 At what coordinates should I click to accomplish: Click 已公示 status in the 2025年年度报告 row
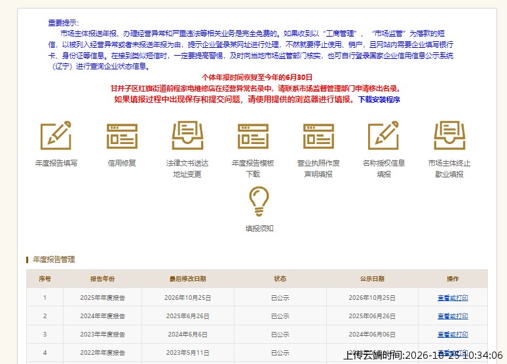(280, 298)
